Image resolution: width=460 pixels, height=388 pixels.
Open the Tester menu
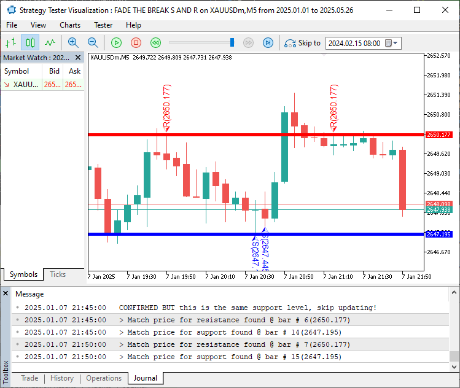(x=103, y=25)
